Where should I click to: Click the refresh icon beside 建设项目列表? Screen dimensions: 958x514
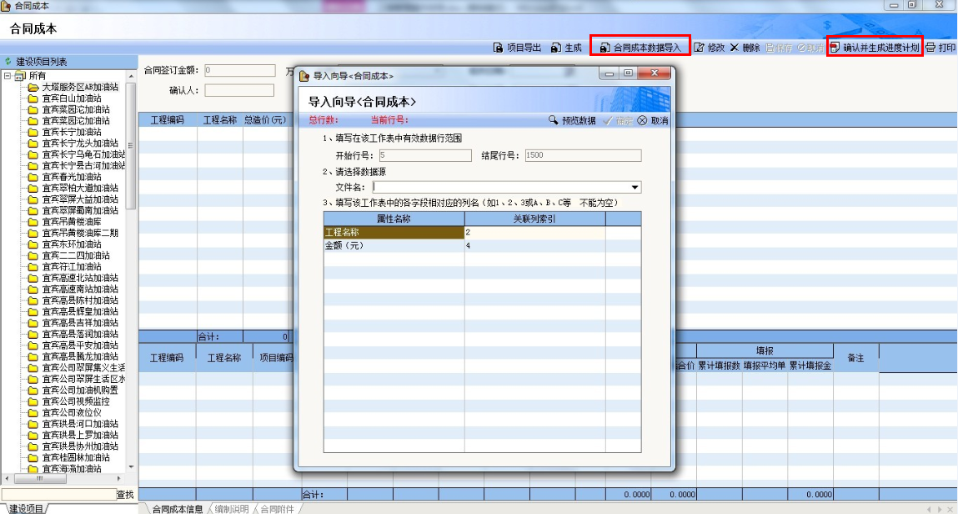point(8,62)
